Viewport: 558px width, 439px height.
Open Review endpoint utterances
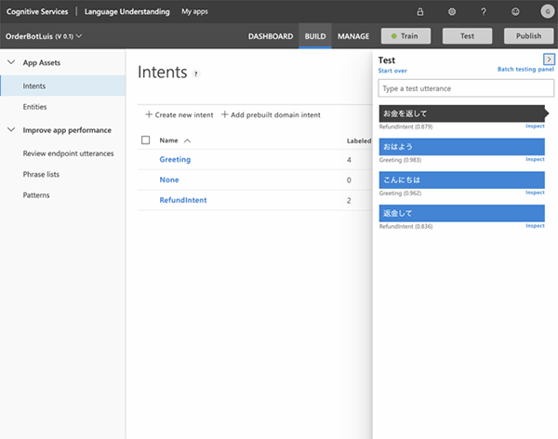[x=68, y=153]
